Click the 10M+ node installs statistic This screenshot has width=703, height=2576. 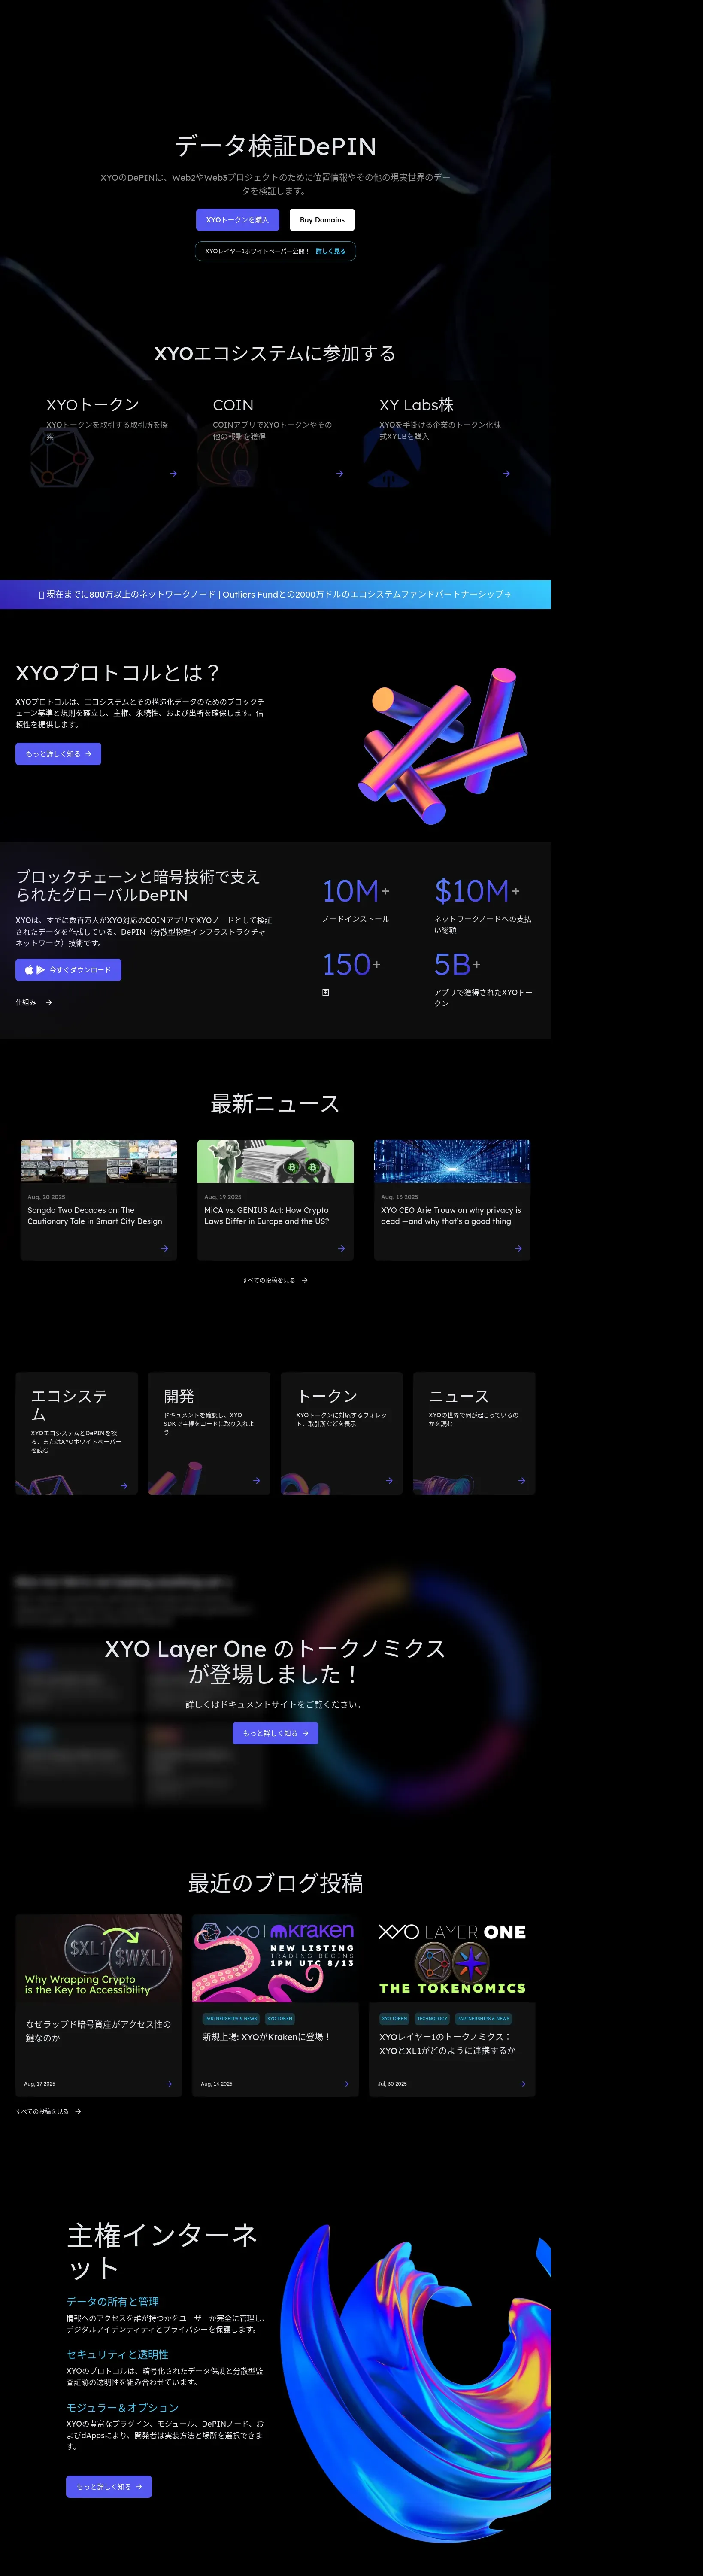(x=356, y=890)
